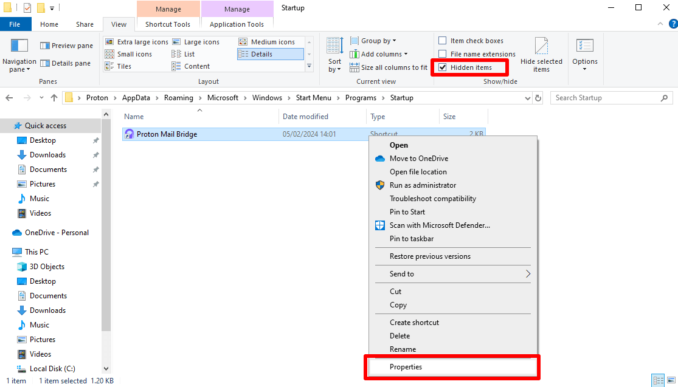This screenshot has width=678, height=387.
Task: Choose Open file location
Action: (x=453, y=172)
